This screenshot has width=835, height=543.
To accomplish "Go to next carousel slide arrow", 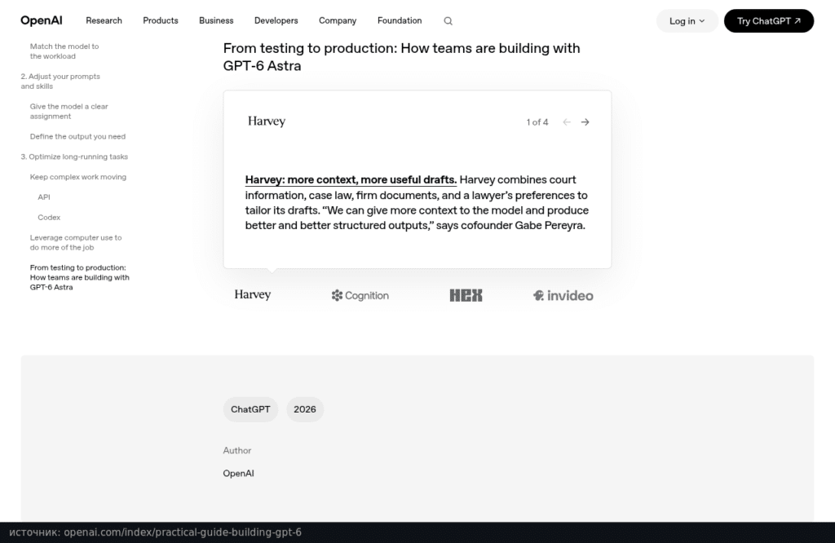I will point(585,122).
